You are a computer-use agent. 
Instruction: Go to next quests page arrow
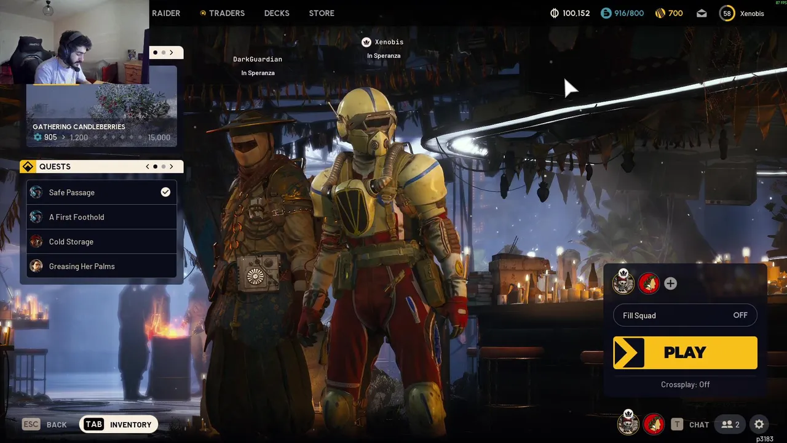(172, 167)
